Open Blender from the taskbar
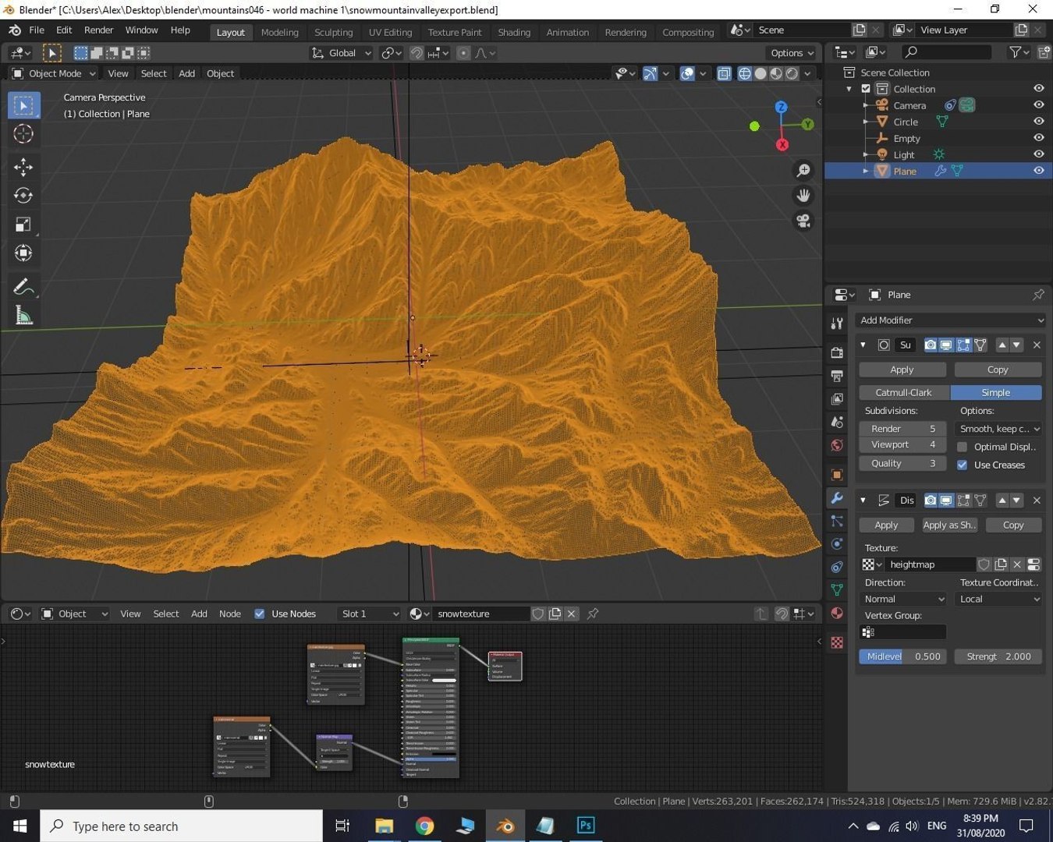 tap(505, 826)
